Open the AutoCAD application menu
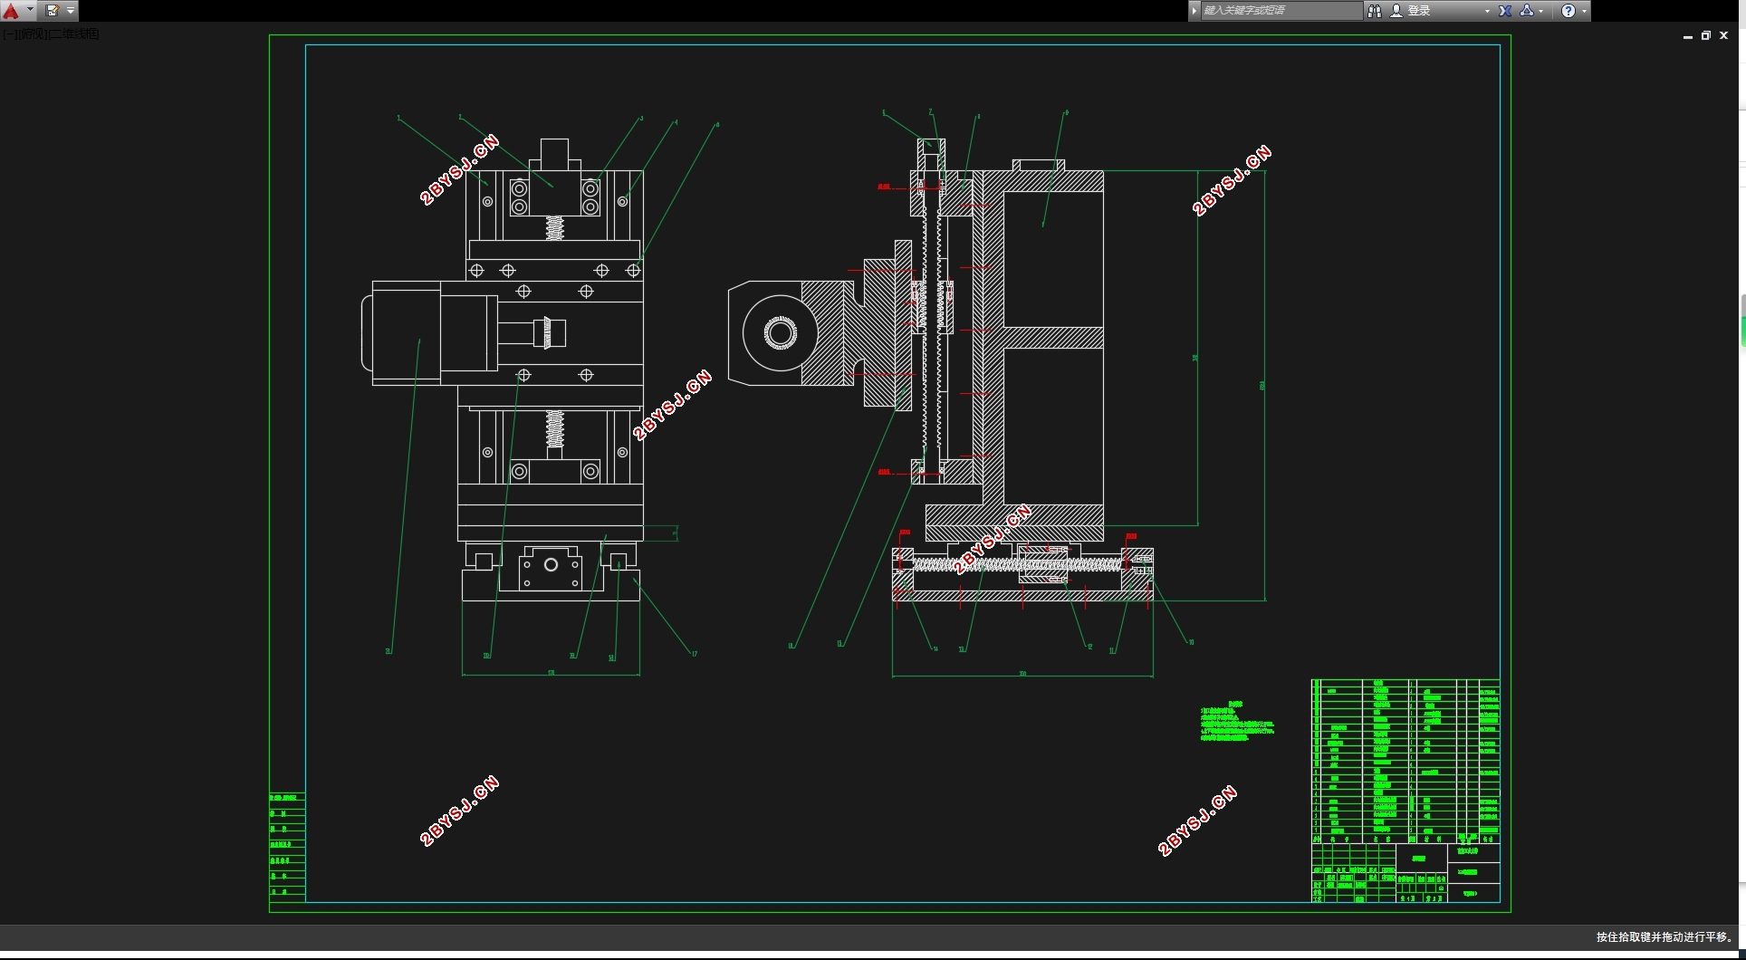This screenshot has height=960, width=1746. coord(16,11)
